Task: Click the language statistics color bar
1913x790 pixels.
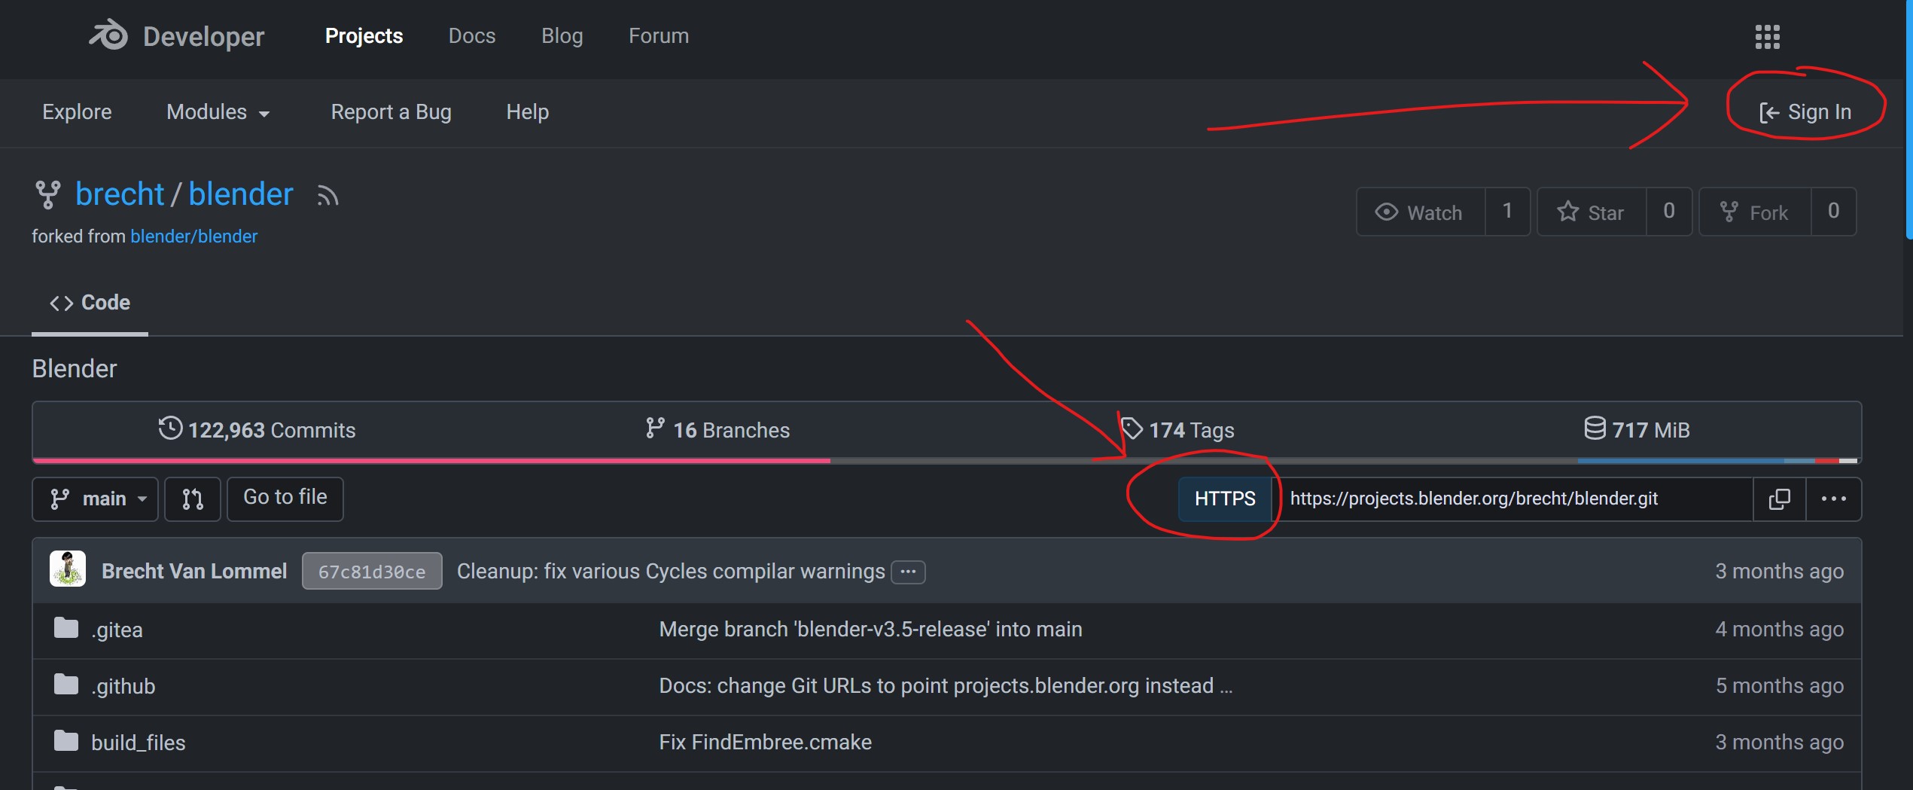Action: point(946,460)
